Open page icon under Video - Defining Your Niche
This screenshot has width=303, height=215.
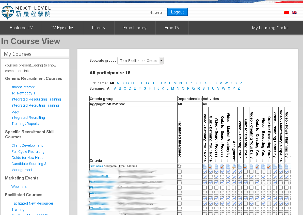(205, 167)
